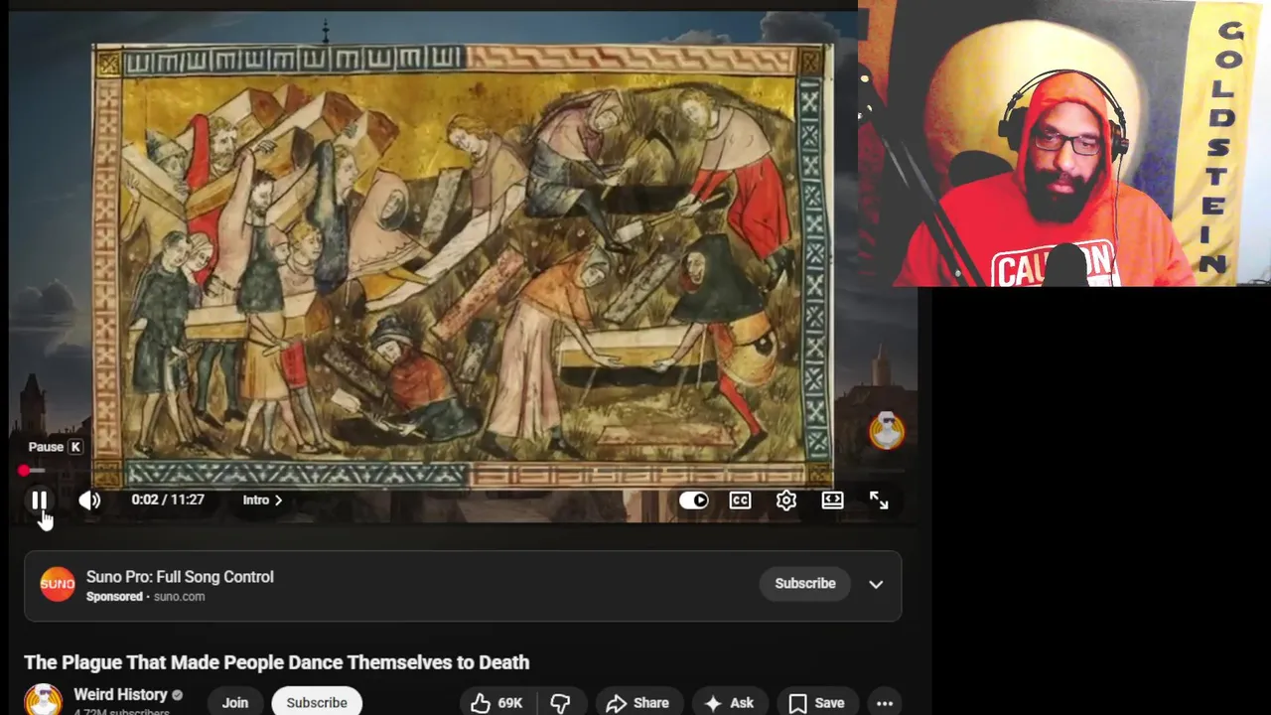Image resolution: width=1271 pixels, height=715 pixels.
Task: Save the video to a playlist
Action: 817,702
